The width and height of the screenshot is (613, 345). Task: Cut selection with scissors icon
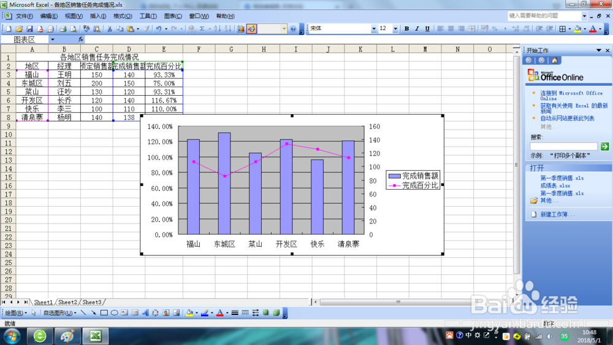[110, 29]
